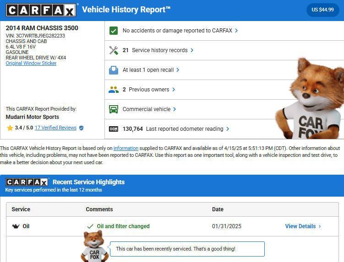Image resolution: width=344 pixels, height=262 pixels.
Task: Click the 130,764 odometer value
Action: pyautogui.click(x=133, y=129)
